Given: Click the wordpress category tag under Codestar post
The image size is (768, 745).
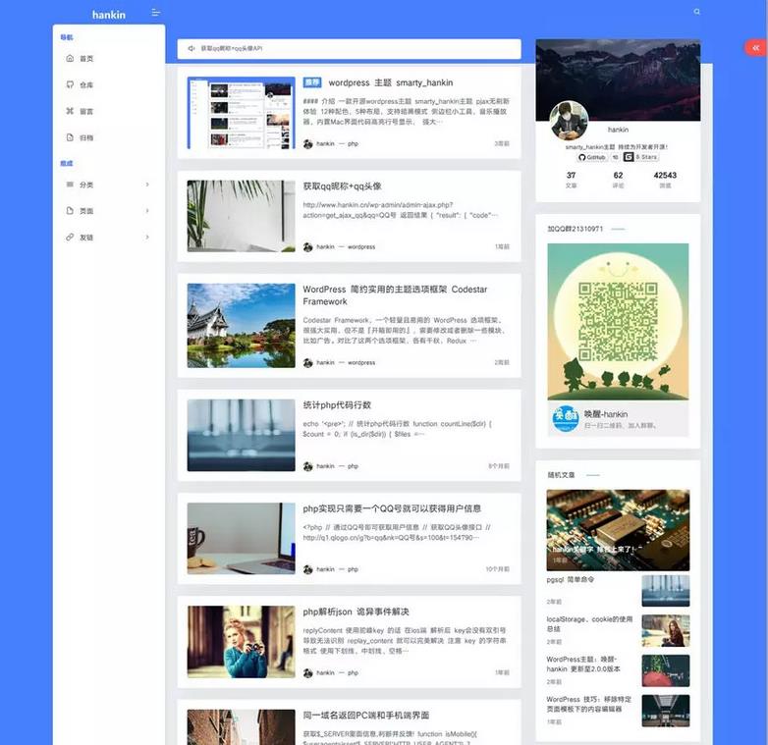Looking at the screenshot, I should [360, 362].
